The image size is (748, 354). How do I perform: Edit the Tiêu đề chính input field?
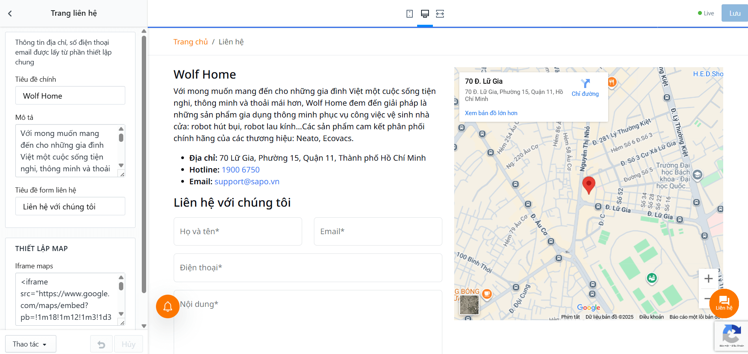pyautogui.click(x=70, y=96)
